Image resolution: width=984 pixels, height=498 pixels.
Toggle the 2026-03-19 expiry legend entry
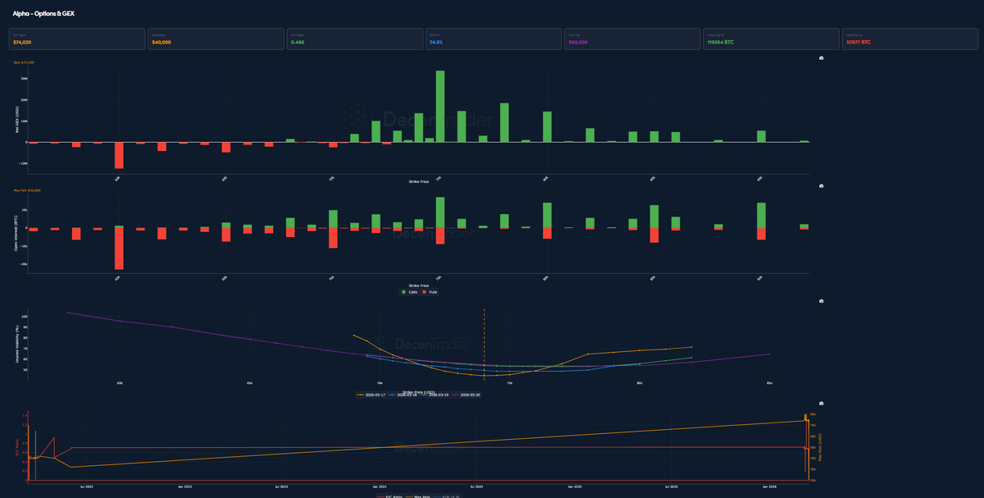(x=434, y=395)
